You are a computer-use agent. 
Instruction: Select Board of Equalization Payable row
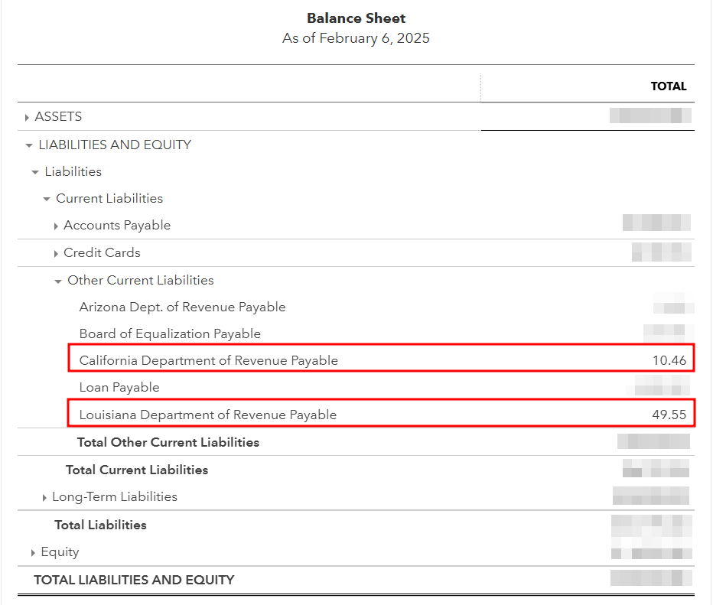(x=170, y=333)
